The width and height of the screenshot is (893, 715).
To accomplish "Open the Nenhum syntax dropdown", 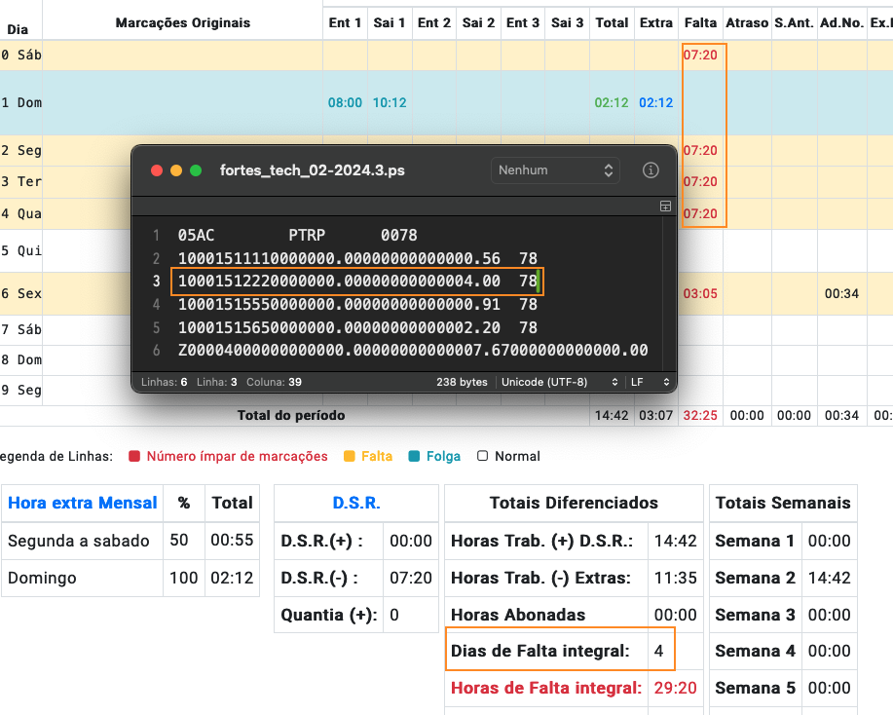I will pyautogui.click(x=555, y=170).
